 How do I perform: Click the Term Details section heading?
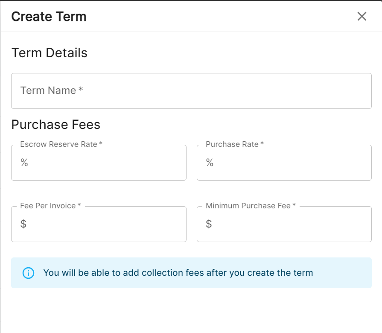(x=49, y=53)
